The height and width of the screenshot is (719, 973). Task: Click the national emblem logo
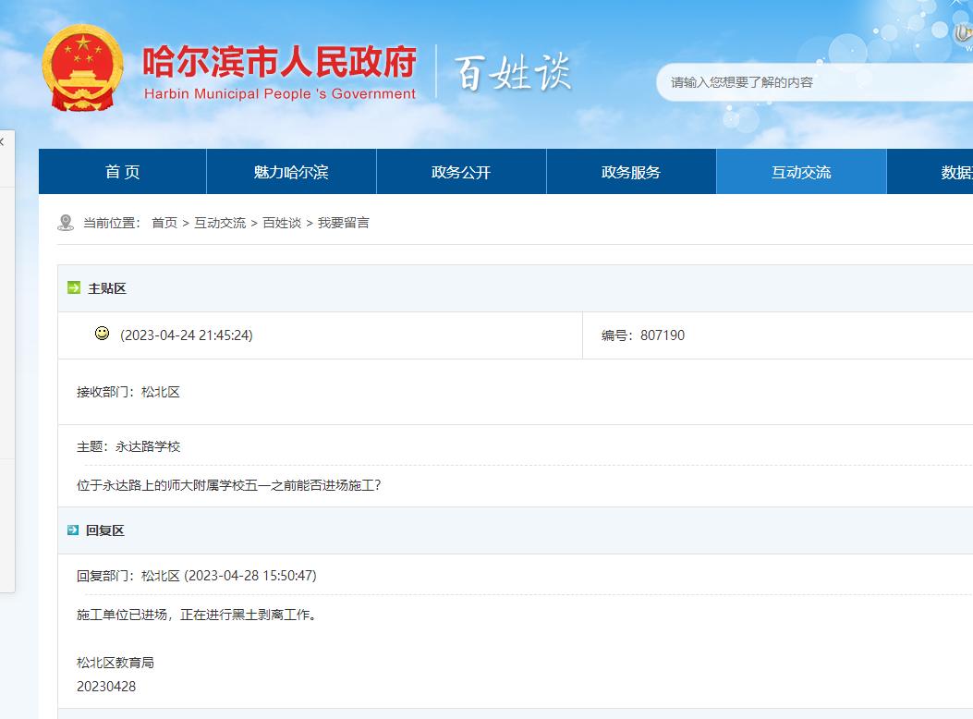pos(83,69)
